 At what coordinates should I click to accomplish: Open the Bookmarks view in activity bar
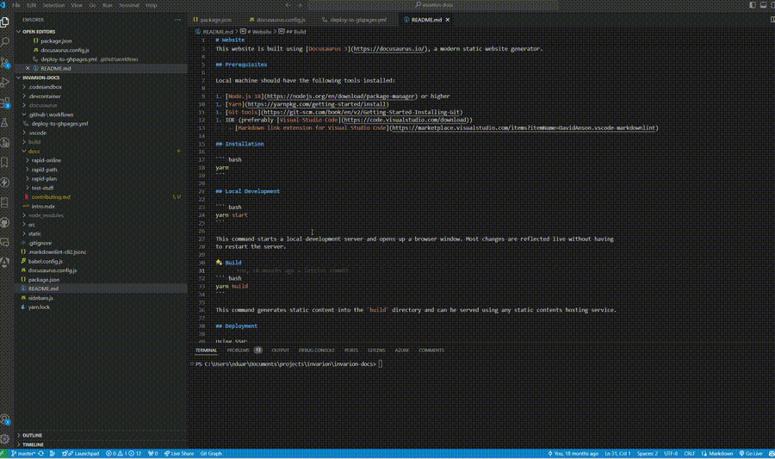tap(5, 163)
